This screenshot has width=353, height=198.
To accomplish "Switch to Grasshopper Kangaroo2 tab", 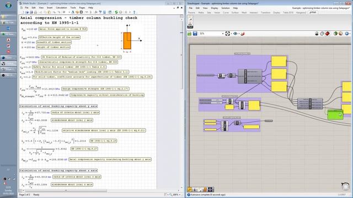I will pyautogui.click(x=301, y=13).
